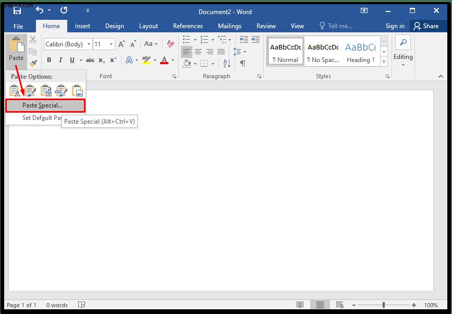
Task: Switch to the Insert tab
Action: click(x=82, y=26)
